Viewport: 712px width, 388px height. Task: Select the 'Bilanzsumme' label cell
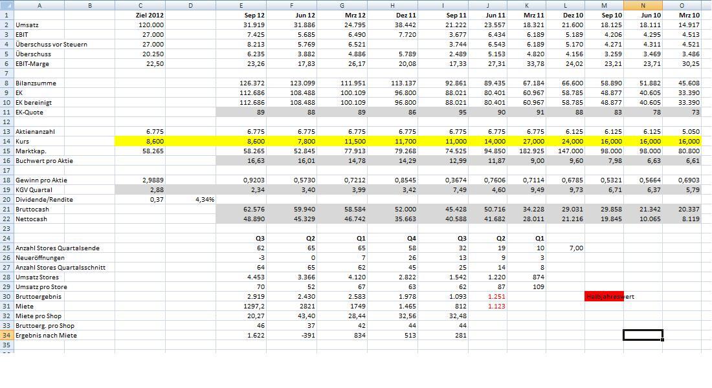[x=39, y=83]
